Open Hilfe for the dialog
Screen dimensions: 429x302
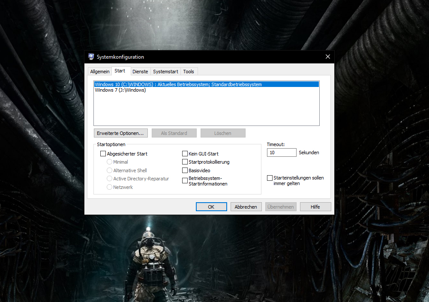pyautogui.click(x=315, y=207)
